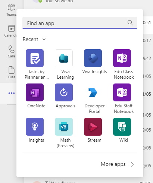Open Edu Class Notebook app
Image resolution: width=153 pixels, height=183 pixels.
[122, 58]
